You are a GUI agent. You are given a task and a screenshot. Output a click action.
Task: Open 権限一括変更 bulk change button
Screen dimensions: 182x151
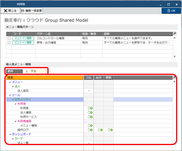32,11
